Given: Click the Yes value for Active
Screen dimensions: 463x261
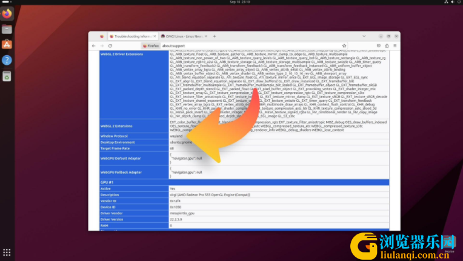Looking at the screenshot, I should (173, 189).
